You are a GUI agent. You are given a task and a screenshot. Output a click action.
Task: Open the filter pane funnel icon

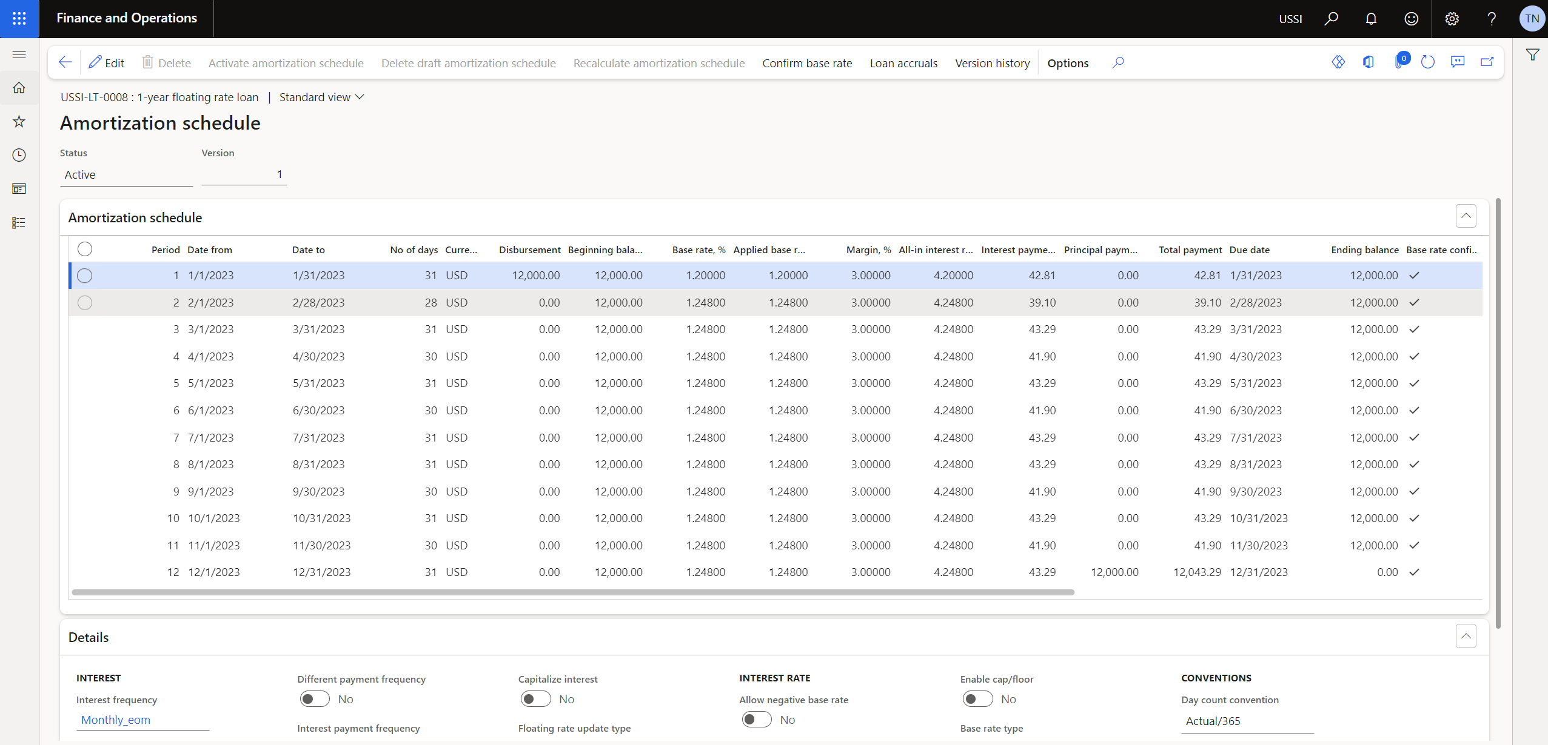pos(1533,55)
